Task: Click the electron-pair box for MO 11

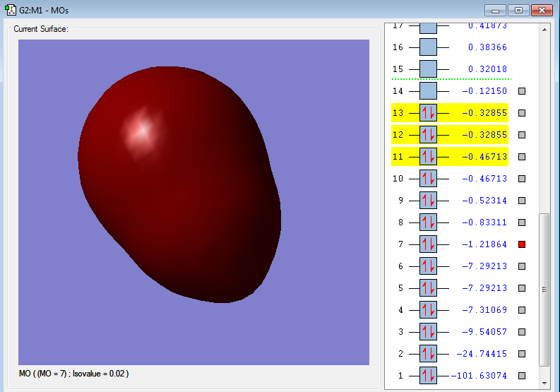Action: point(428,157)
